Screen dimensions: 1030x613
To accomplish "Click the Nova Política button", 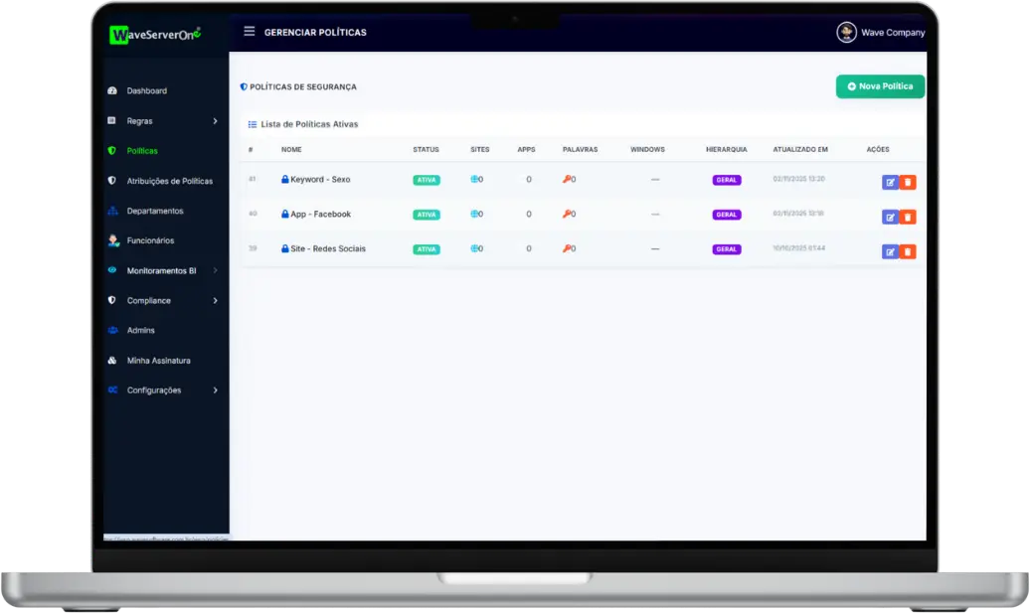I will tap(880, 86).
